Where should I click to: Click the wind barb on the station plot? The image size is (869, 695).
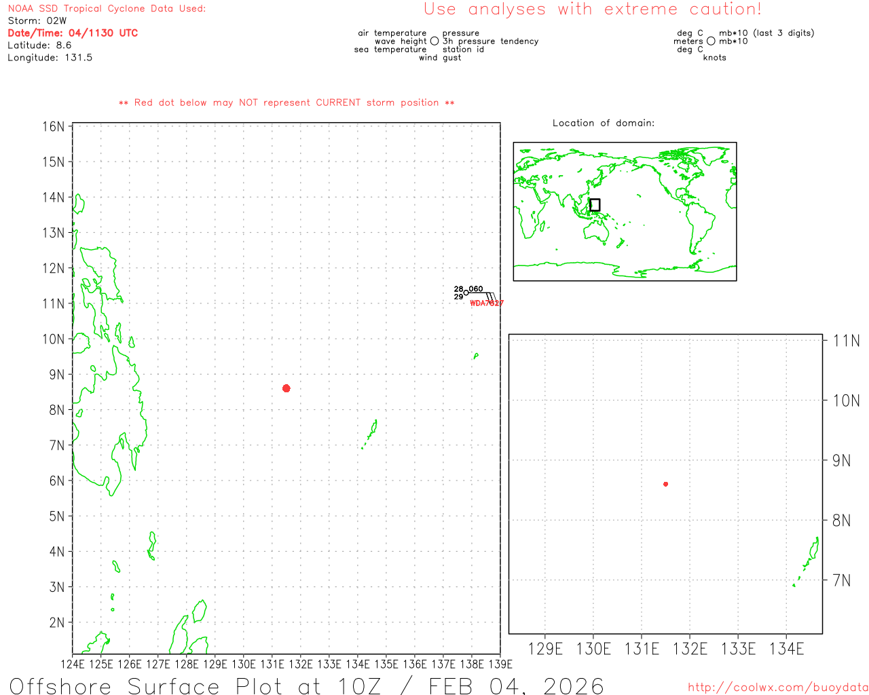[483, 294]
